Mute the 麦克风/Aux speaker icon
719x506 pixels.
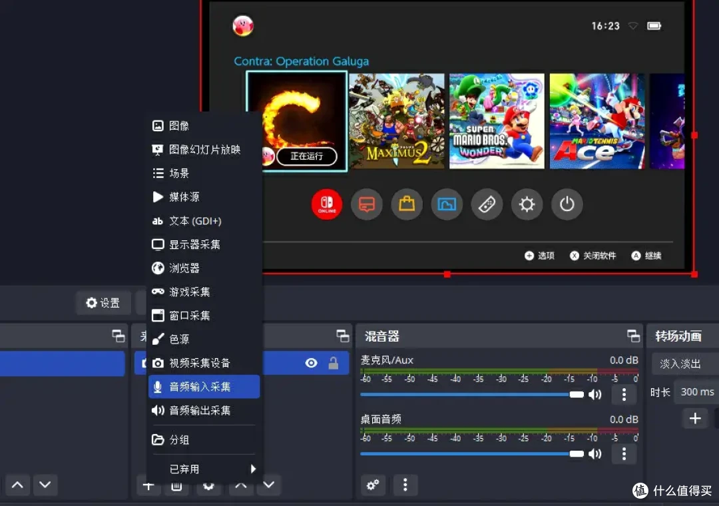pos(595,395)
